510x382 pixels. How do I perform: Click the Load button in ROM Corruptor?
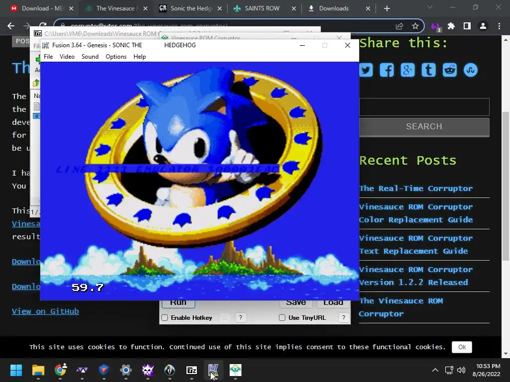click(333, 303)
